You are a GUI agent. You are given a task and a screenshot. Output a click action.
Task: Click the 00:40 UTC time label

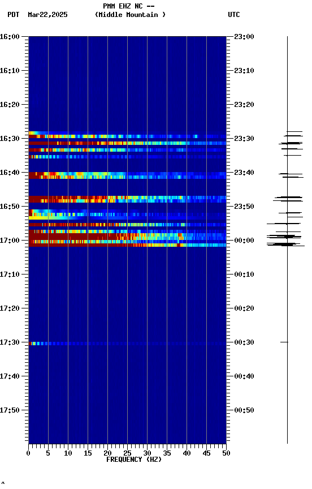[x=244, y=377]
